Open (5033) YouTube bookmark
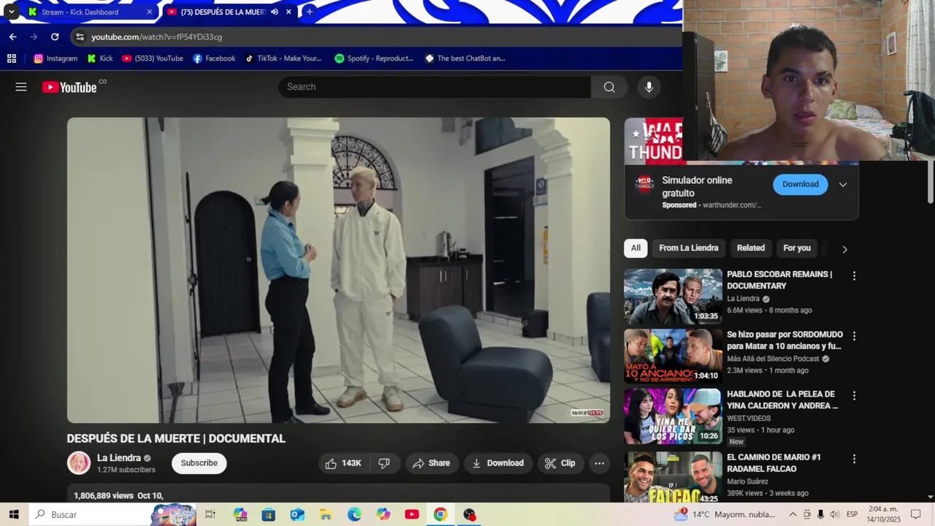 click(x=153, y=58)
